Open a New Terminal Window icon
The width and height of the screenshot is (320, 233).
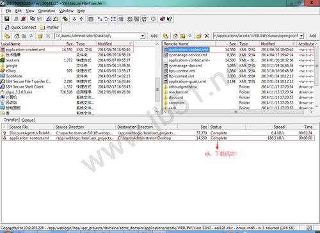click(49, 19)
